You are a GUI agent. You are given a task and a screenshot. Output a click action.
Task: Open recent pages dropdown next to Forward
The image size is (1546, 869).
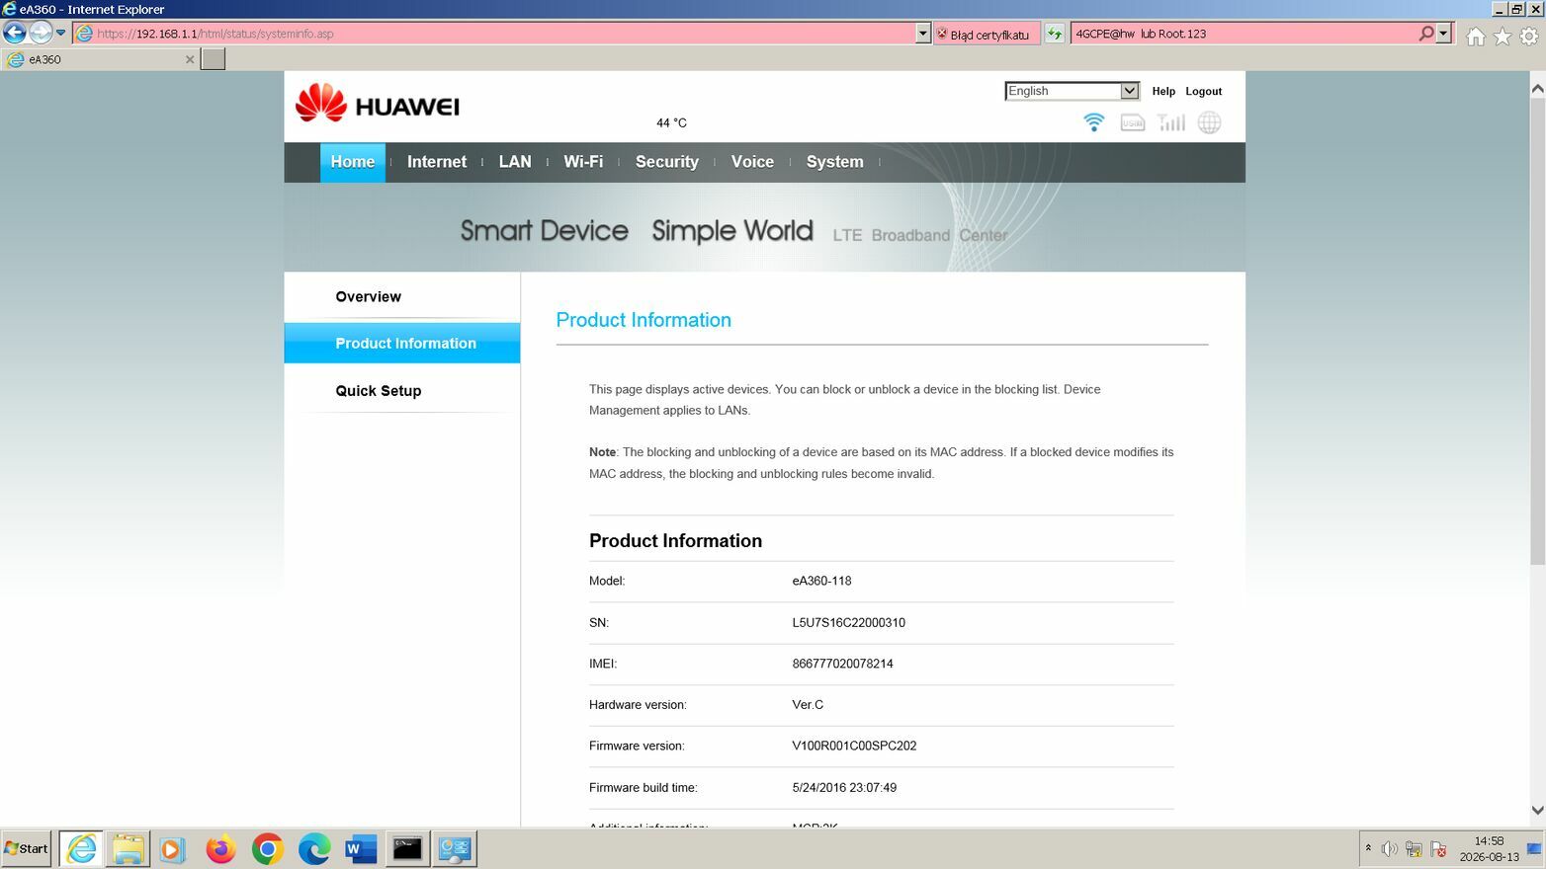[x=60, y=33]
